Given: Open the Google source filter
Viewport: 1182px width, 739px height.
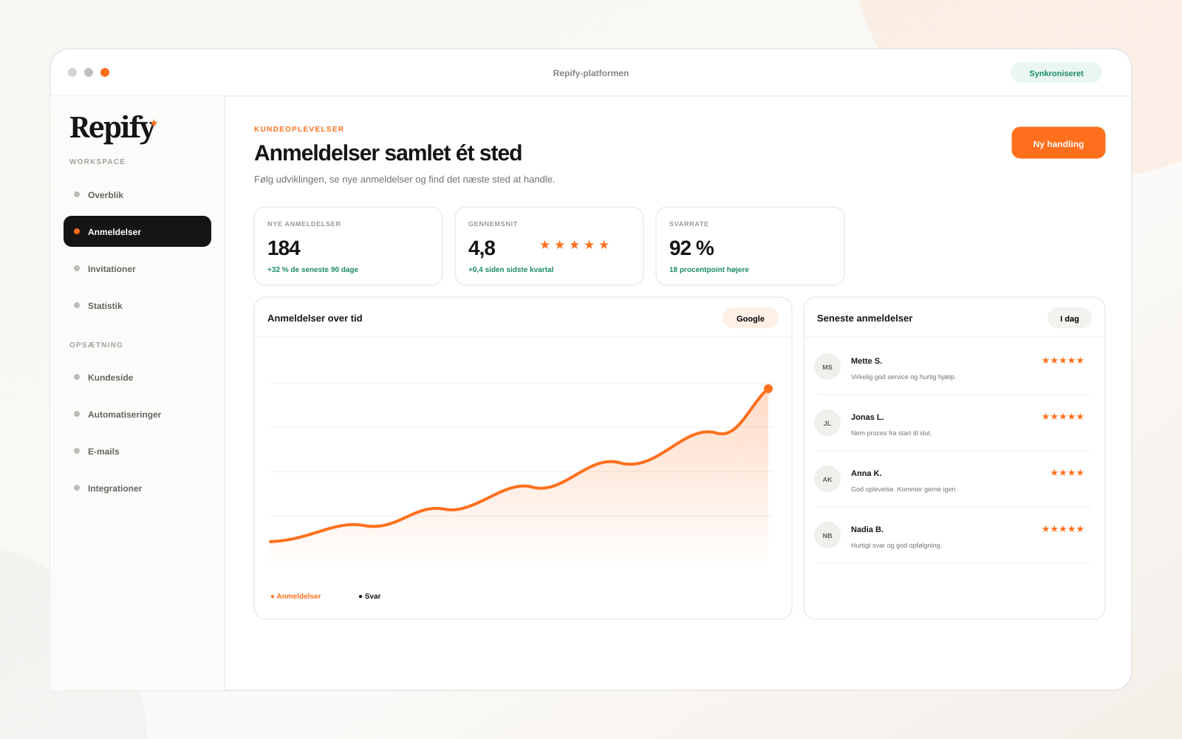Looking at the screenshot, I should point(750,318).
